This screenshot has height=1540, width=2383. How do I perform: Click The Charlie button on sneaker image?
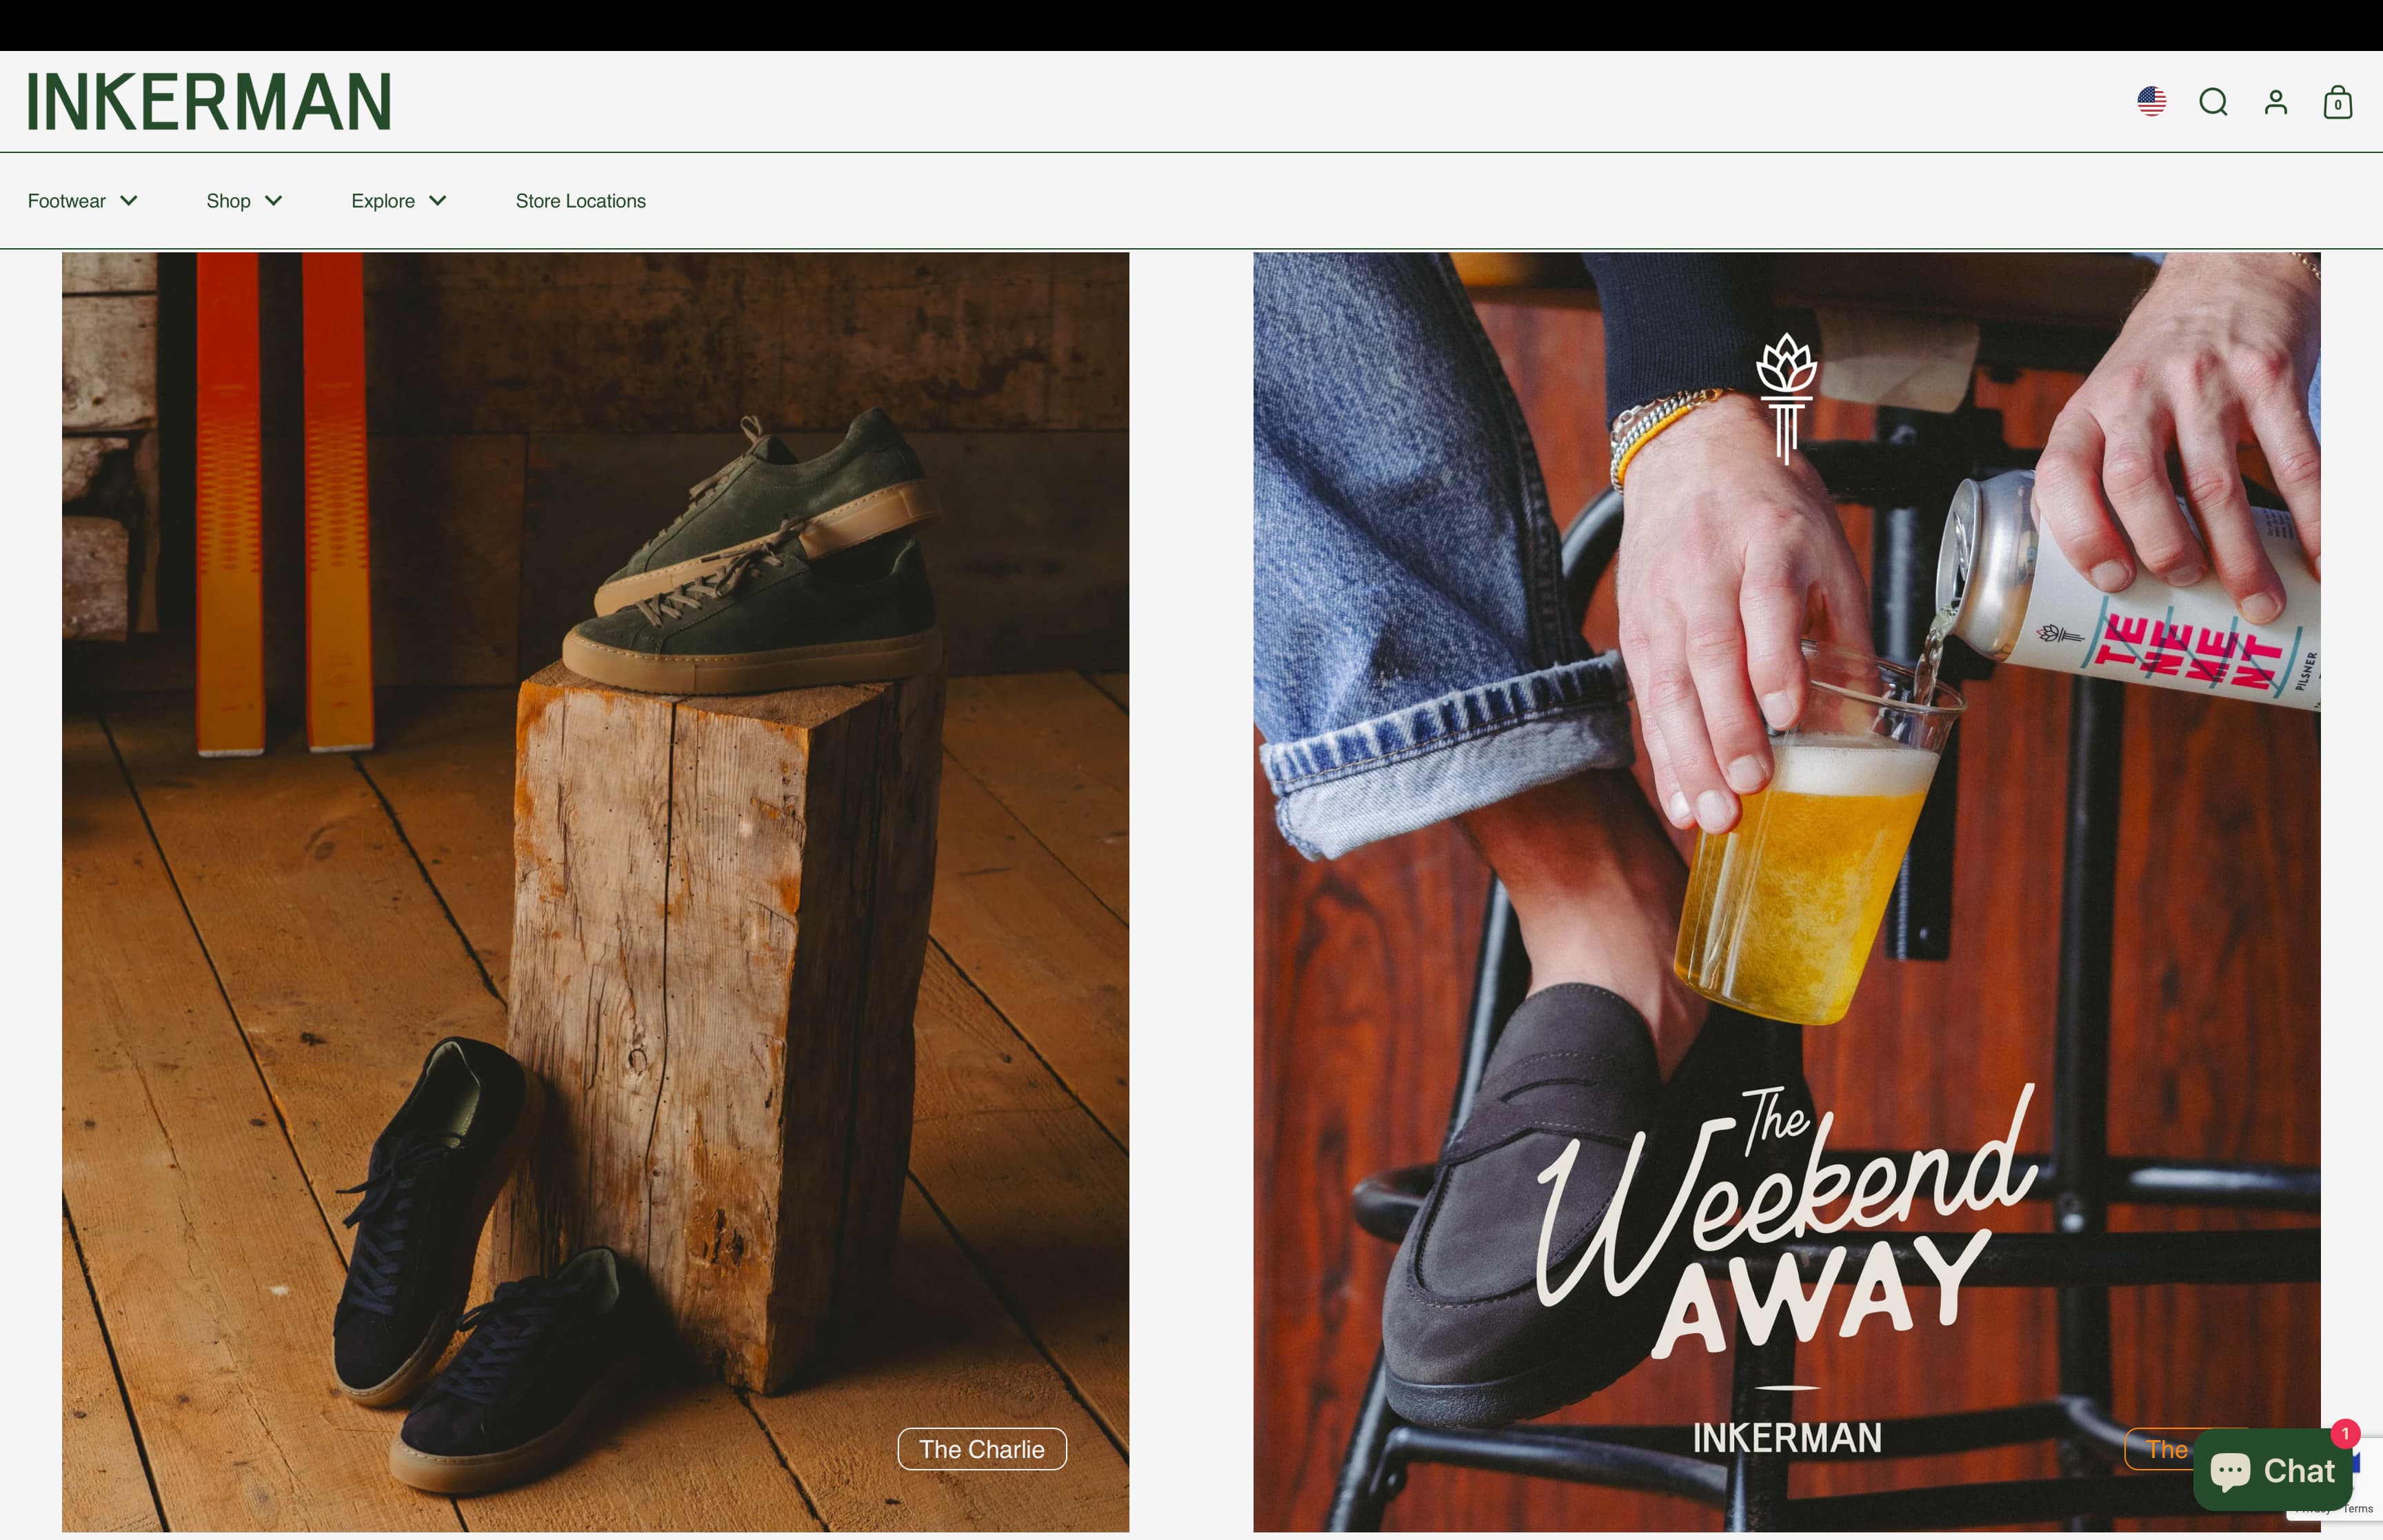click(982, 1449)
